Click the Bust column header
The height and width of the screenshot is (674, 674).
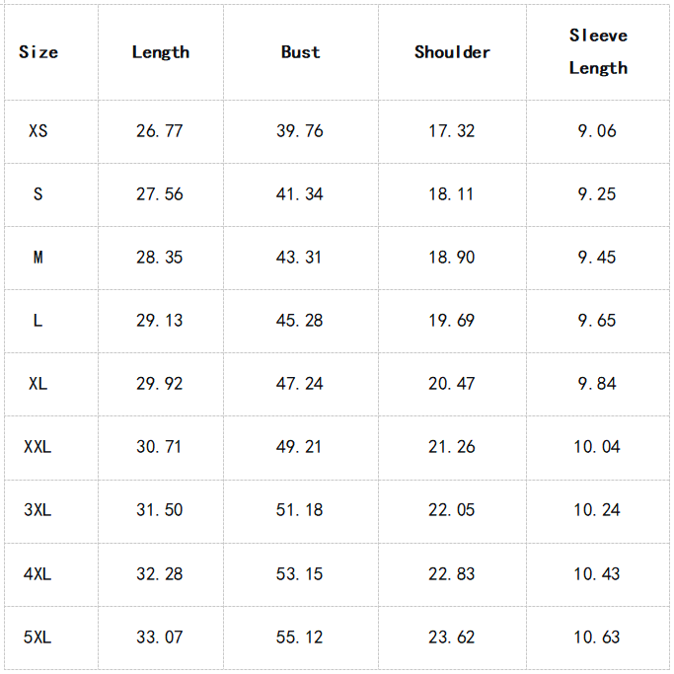click(300, 52)
